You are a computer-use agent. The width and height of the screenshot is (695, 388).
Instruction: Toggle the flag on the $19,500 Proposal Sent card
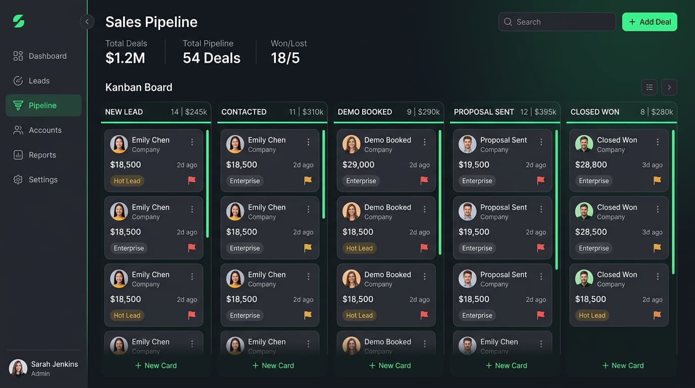pyautogui.click(x=540, y=180)
